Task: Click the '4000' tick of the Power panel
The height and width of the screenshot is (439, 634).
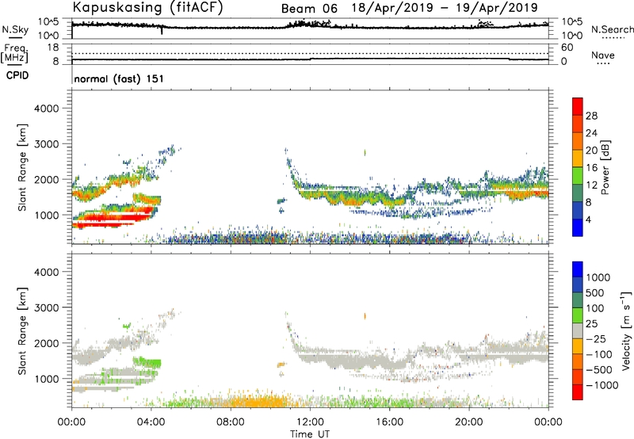Action: [x=46, y=109]
